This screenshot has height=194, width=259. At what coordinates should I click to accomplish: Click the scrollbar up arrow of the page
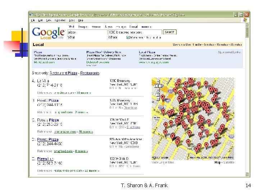(247, 25)
